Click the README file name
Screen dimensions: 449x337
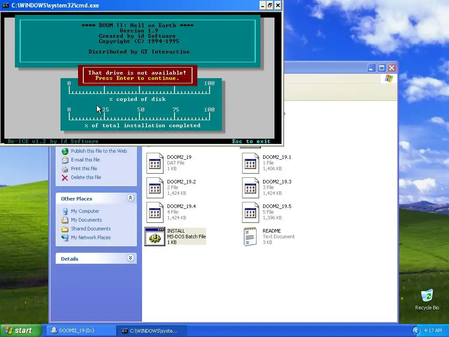tap(272, 231)
